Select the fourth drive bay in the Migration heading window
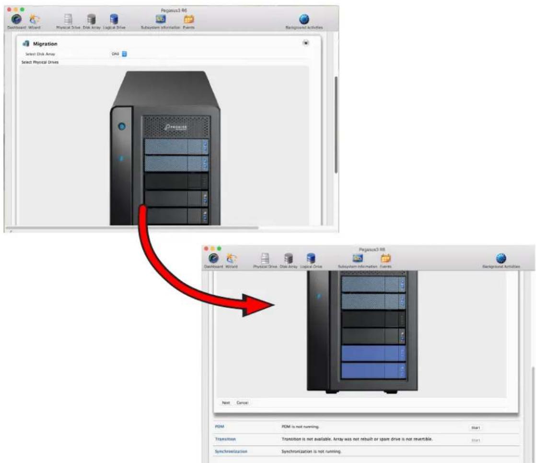 [176, 198]
